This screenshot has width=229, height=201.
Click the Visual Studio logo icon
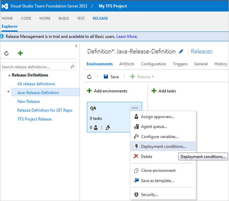click(5, 6)
